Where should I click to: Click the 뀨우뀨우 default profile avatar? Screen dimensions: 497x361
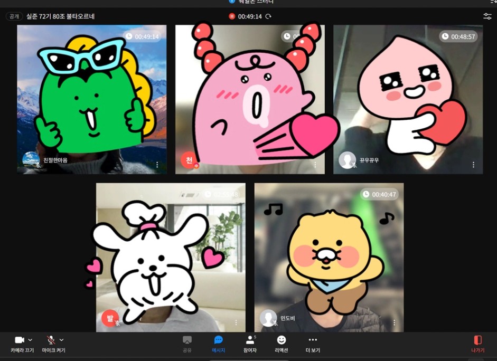348,160
